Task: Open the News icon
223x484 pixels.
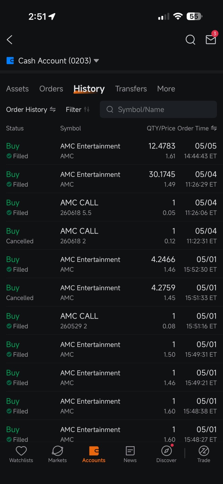Action: [x=130, y=451]
